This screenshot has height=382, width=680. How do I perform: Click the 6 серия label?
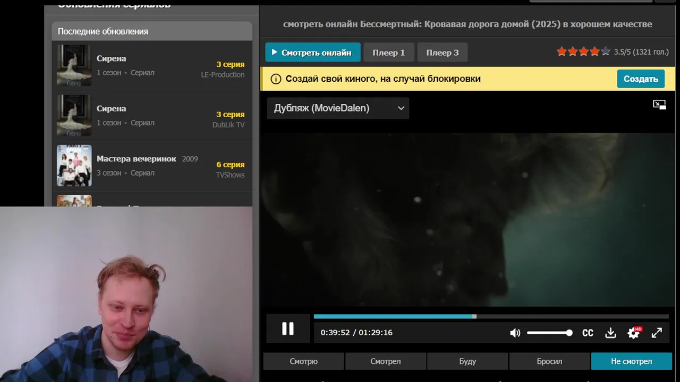[x=231, y=164]
